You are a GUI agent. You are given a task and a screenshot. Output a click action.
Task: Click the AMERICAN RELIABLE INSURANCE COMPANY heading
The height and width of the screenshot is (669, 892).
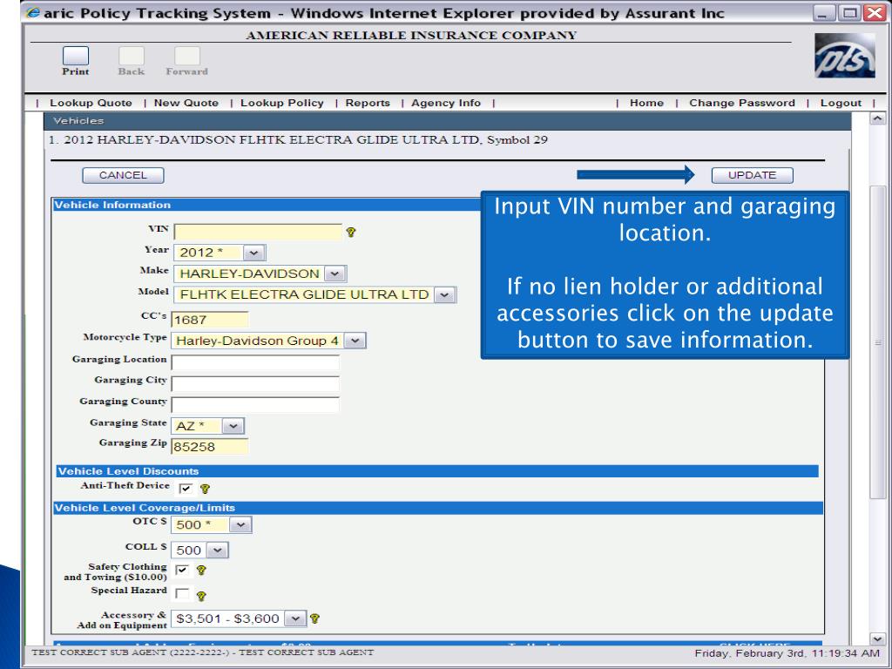[411, 35]
